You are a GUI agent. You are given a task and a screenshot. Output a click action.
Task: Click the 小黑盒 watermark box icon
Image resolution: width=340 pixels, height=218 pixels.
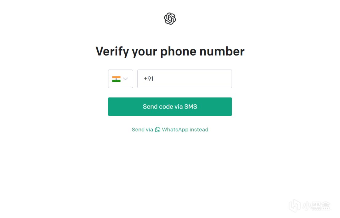(295, 206)
